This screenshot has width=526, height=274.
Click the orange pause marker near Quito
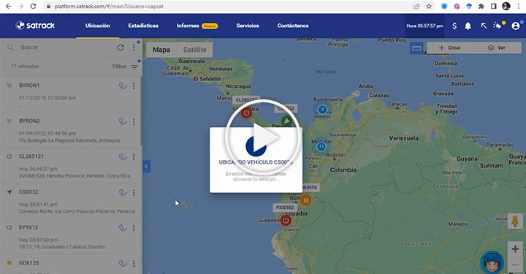(x=305, y=200)
